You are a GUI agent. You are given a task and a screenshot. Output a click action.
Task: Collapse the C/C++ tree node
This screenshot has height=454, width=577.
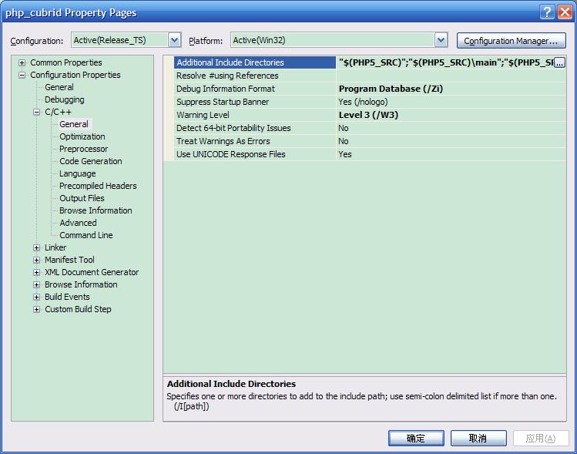pyautogui.click(x=37, y=112)
